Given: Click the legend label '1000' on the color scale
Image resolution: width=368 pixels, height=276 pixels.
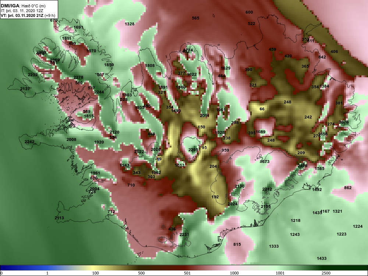Looking at the screenshot, I should (234, 273).
